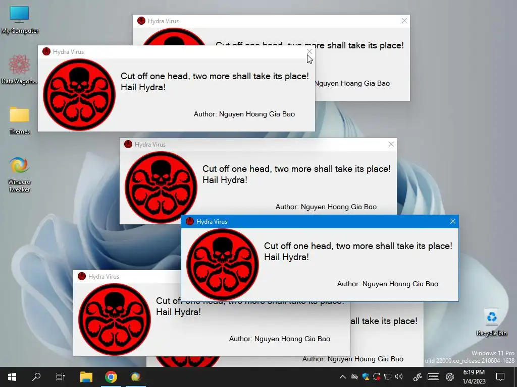This screenshot has height=387, width=517.
Task: Open Task View from taskbar
Action: click(x=61, y=377)
